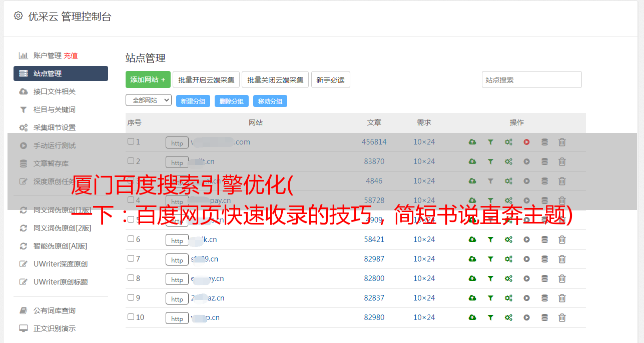
Task: Click the red play icon in row 1
Action: [526, 142]
